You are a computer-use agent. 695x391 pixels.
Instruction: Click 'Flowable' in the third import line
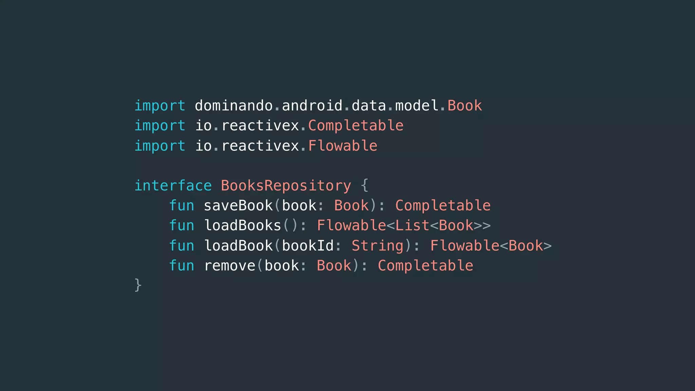pos(343,146)
